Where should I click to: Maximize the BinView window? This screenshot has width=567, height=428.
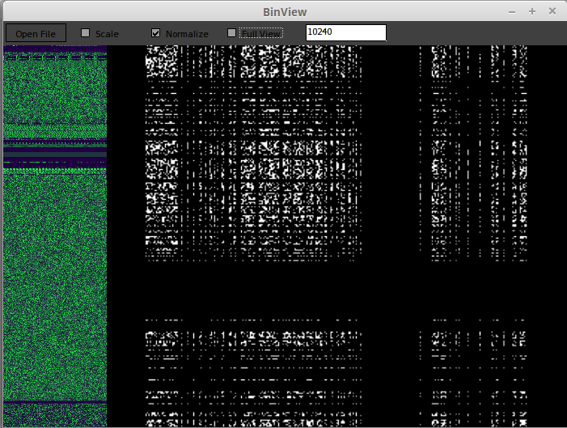pyautogui.click(x=532, y=11)
